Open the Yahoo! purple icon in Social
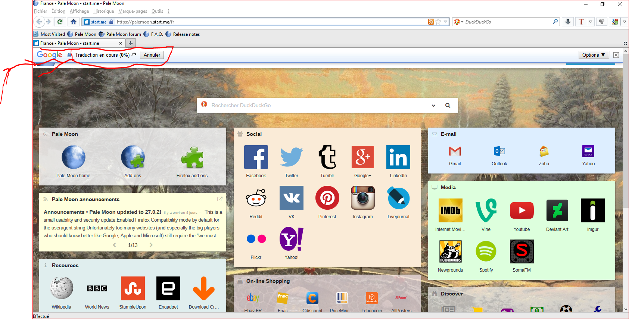This screenshot has height=319, width=629. (292, 239)
